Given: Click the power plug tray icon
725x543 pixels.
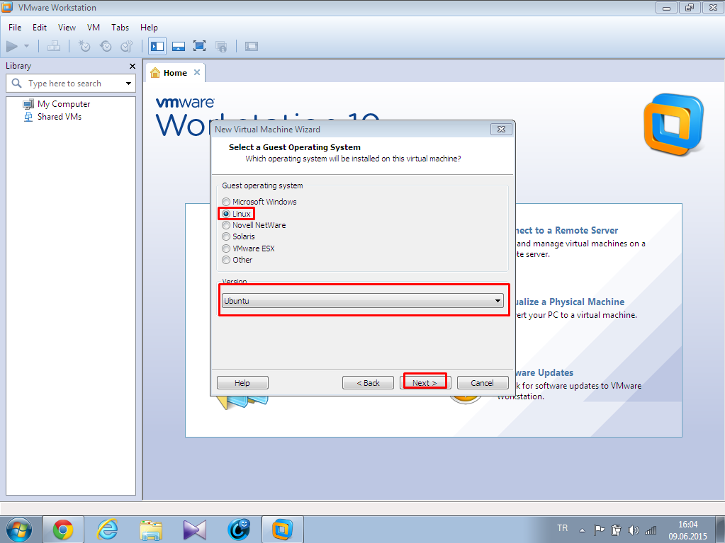Looking at the screenshot, I should (x=616, y=530).
